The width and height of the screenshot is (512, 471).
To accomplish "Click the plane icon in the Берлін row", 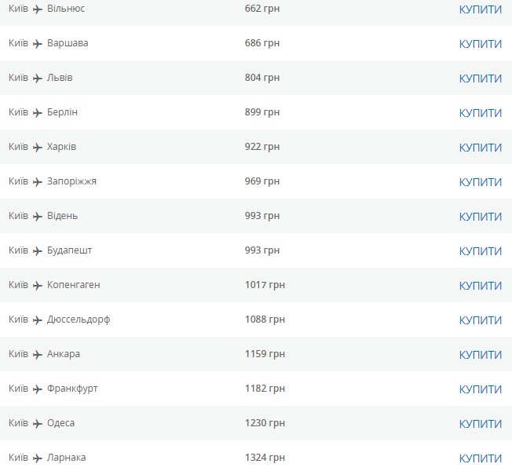I will point(38,112).
